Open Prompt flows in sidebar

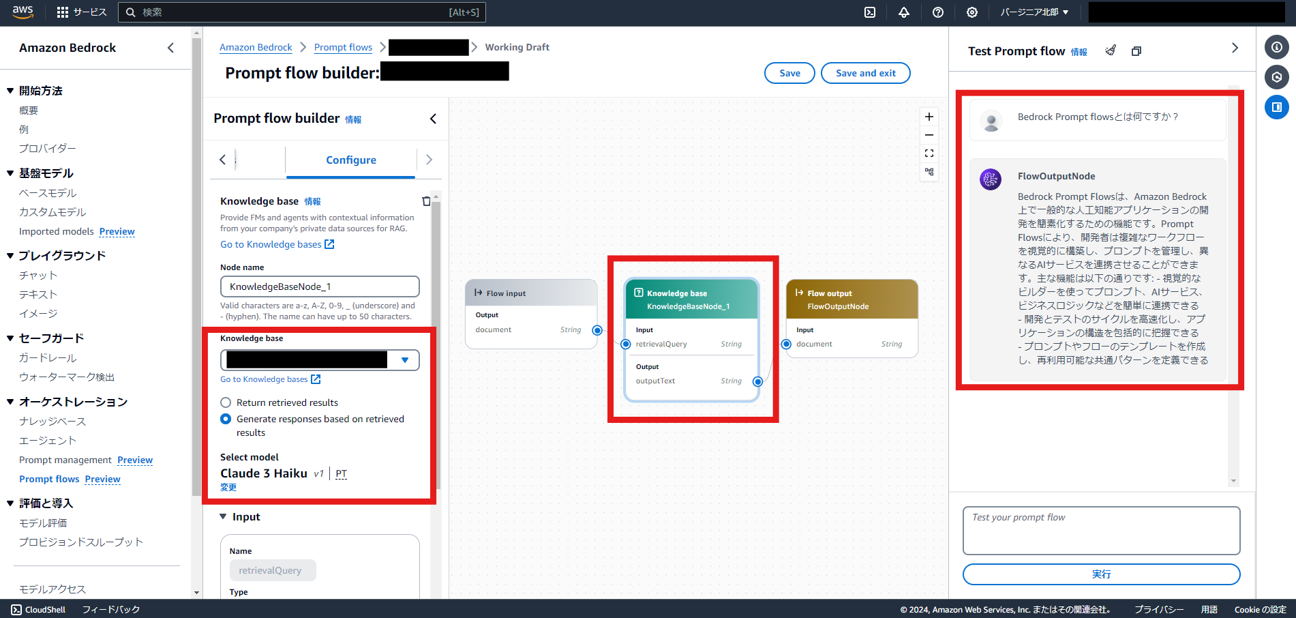[49, 479]
